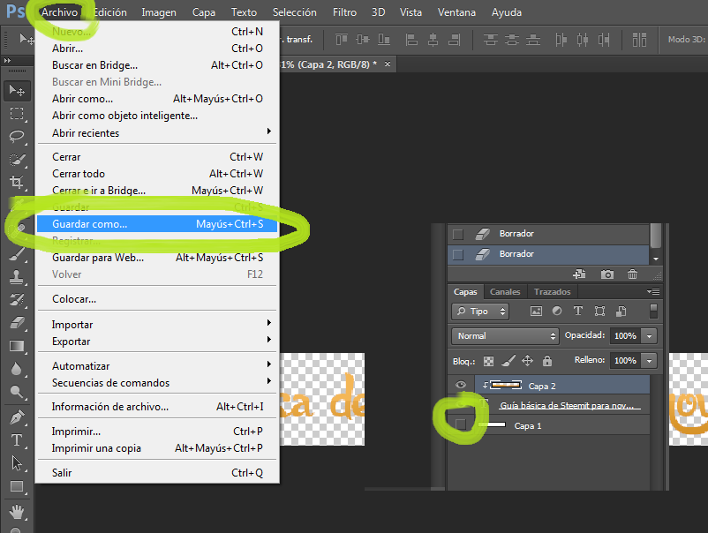
Task: Click the align vertical centers icon
Action: pyautogui.click(x=363, y=40)
